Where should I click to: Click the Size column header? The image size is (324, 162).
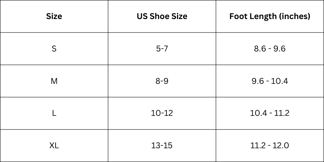pyautogui.click(x=54, y=16)
